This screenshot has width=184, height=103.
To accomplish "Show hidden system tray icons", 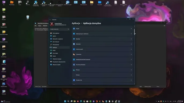I will coord(156,101).
